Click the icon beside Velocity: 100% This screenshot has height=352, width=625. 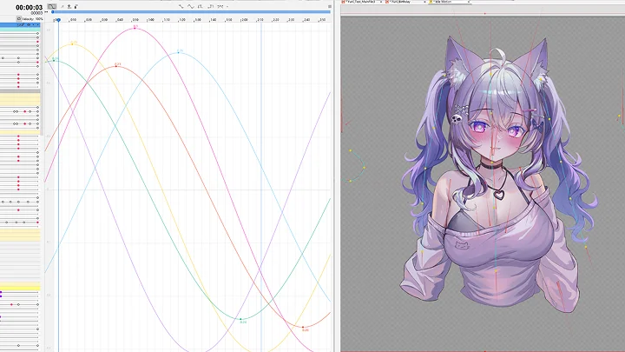(x=19, y=19)
